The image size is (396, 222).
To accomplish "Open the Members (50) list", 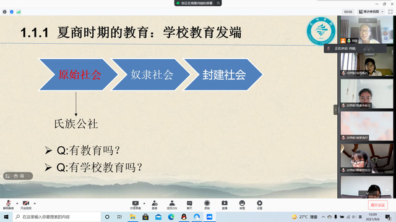I will pos(172,205).
